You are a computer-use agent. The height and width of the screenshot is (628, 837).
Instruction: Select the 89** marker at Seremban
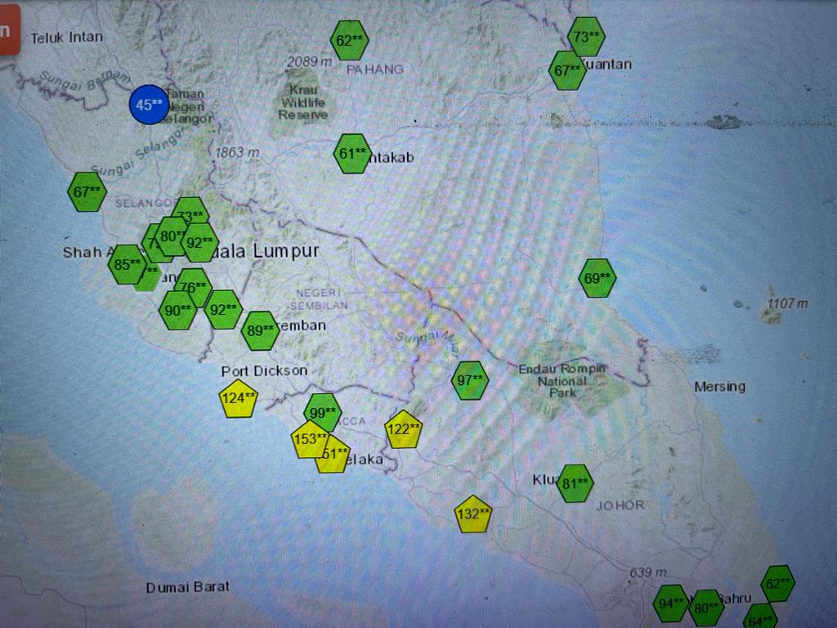click(260, 330)
